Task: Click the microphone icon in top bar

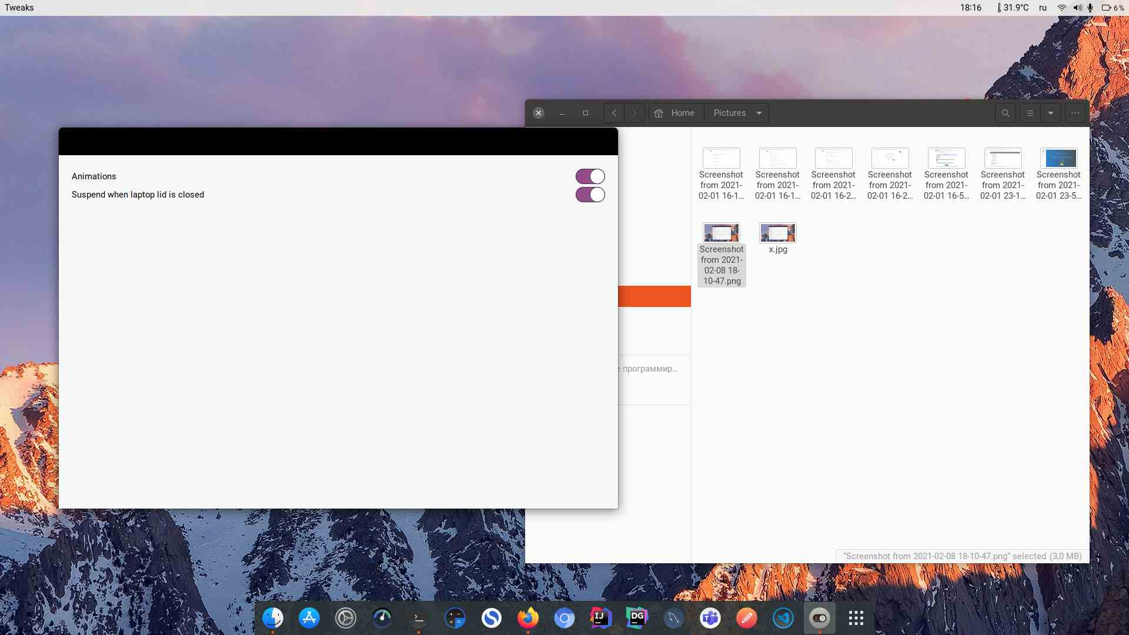Action: 1090,8
